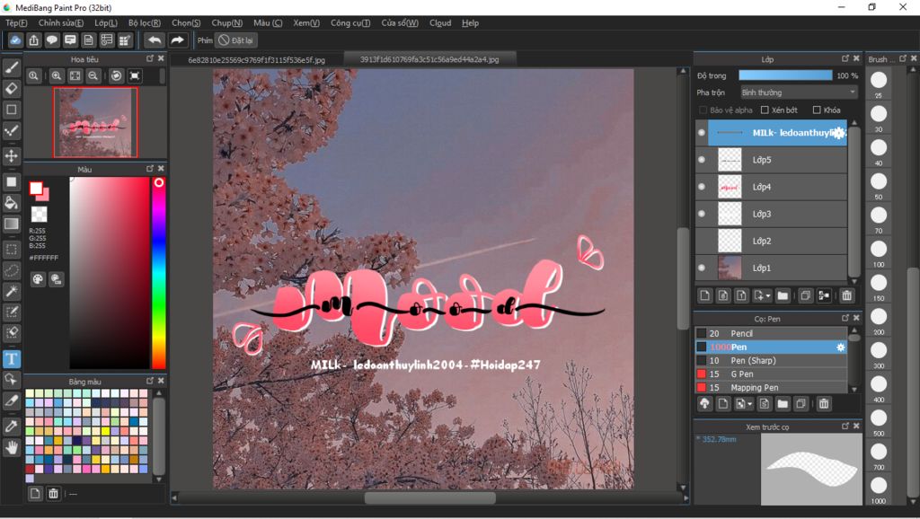Click the horizontal canvas scrollbar
This screenshot has height=519, width=920.
point(430,497)
